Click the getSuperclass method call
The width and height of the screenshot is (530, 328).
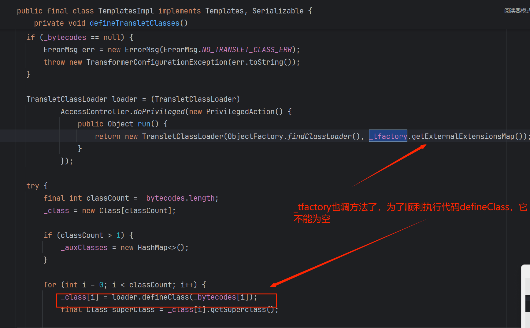[x=238, y=310]
